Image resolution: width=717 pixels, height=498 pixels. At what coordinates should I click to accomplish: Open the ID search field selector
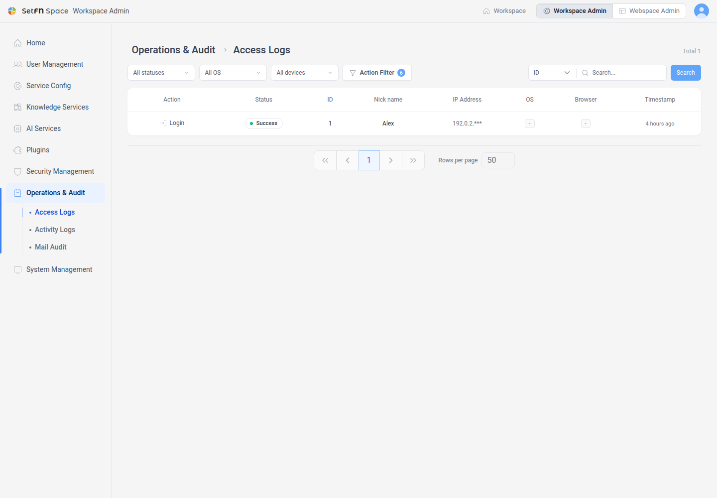552,73
